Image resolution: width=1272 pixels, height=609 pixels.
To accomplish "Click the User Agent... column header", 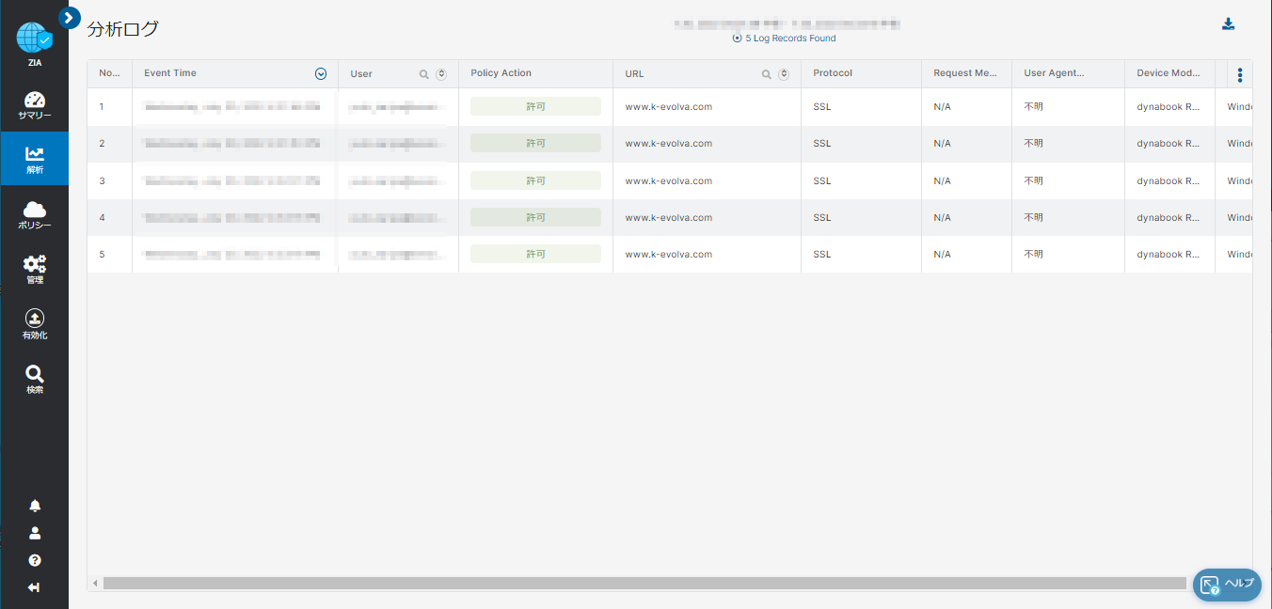I will [x=1068, y=73].
